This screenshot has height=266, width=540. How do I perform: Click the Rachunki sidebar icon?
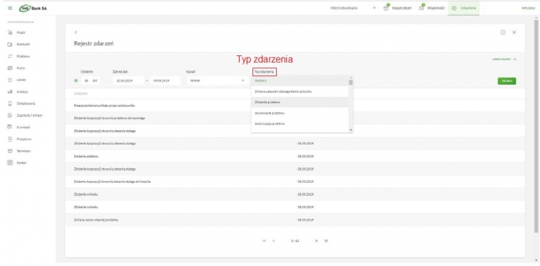point(9,45)
